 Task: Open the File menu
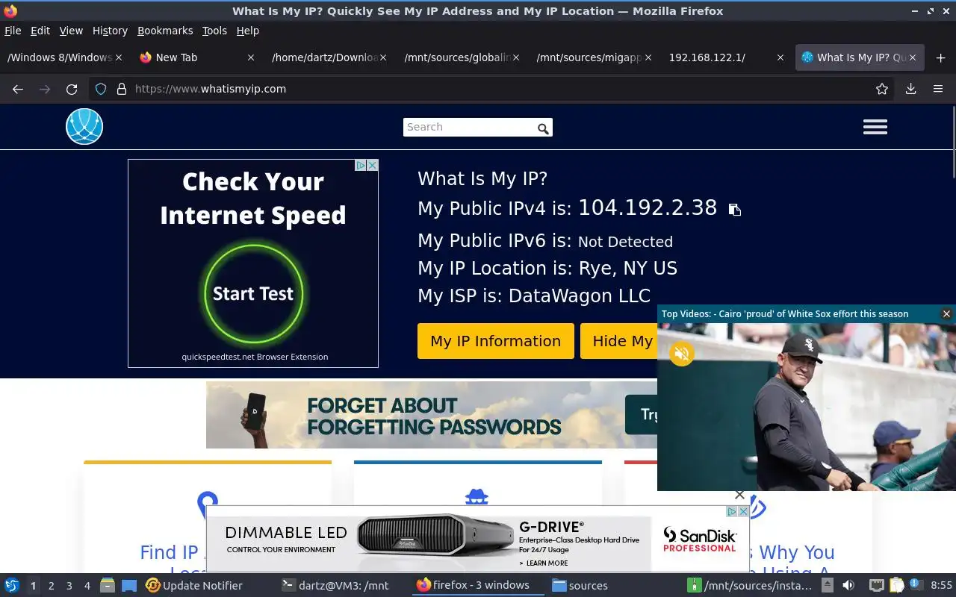[13, 31]
